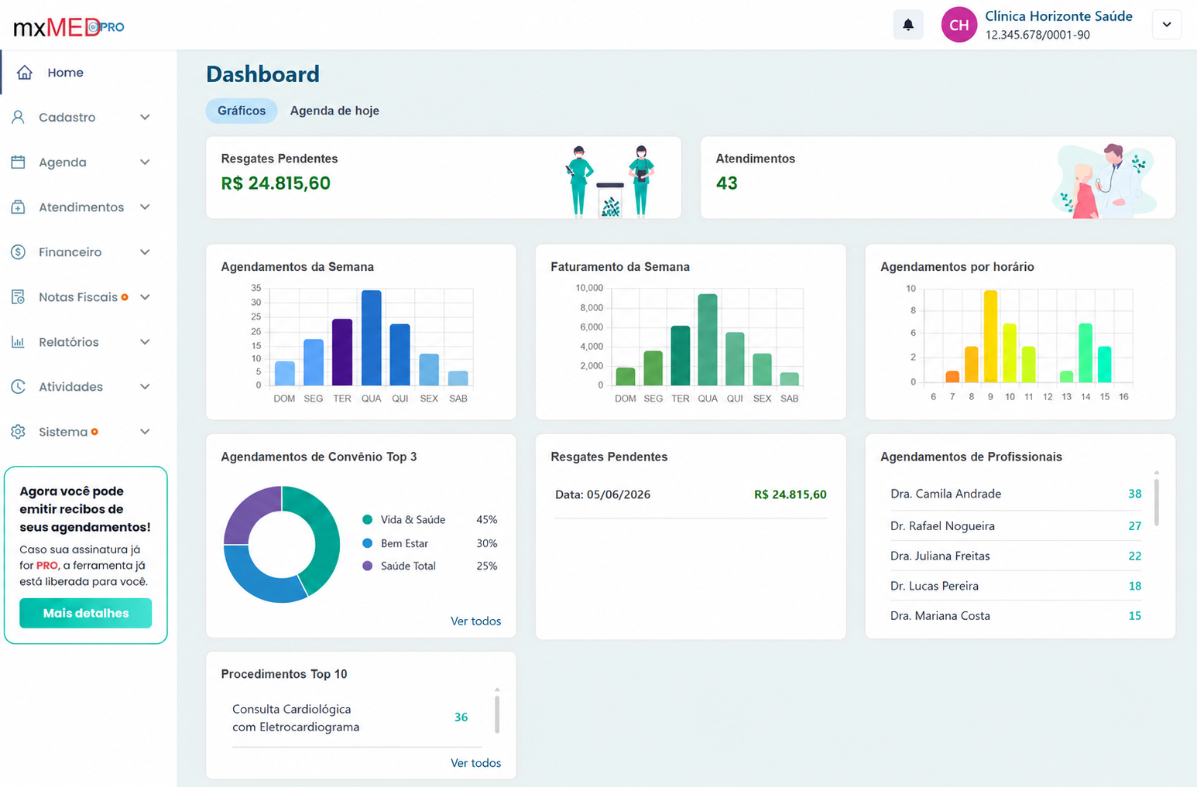Switch to the Agenda de hoje tab
Screen dimensions: 1197x787
pyautogui.click(x=334, y=111)
